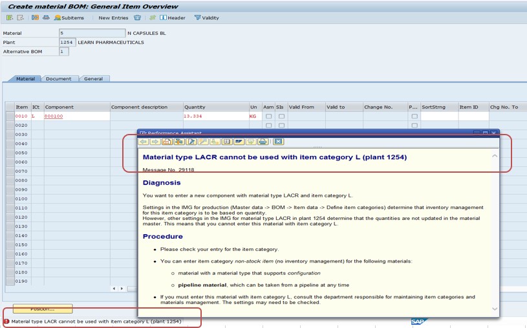The width and height of the screenshot is (527, 328).
Task: Click the trash can delete icon
Action: pos(137,17)
